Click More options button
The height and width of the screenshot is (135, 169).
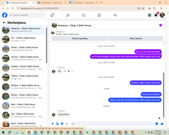pos(136,38)
